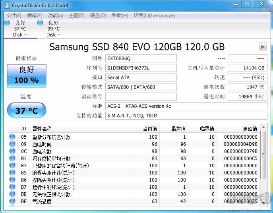Select the 重新分配扇区计数 attribute row

tap(134, 137)
